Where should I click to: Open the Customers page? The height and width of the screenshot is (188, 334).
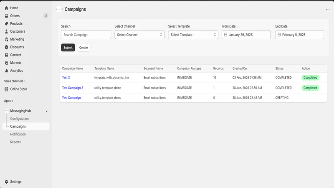pos(18,31)
